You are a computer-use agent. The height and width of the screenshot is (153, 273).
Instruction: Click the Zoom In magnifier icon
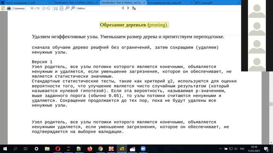click(x=73, y=8)
